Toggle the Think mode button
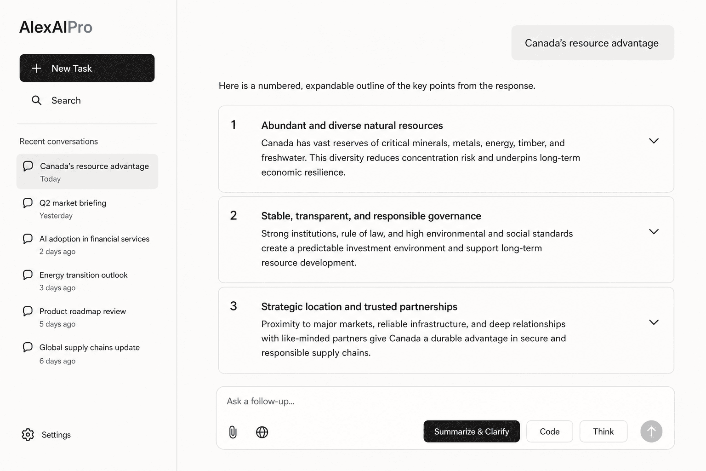 (x=604, y=431)
